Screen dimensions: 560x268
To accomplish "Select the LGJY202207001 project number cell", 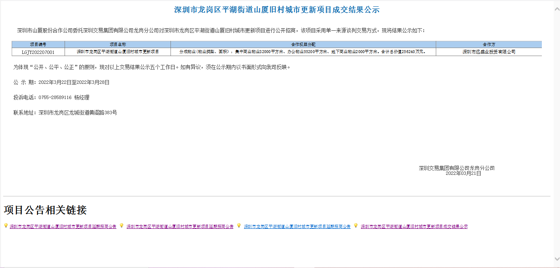I will click(38, 52).
